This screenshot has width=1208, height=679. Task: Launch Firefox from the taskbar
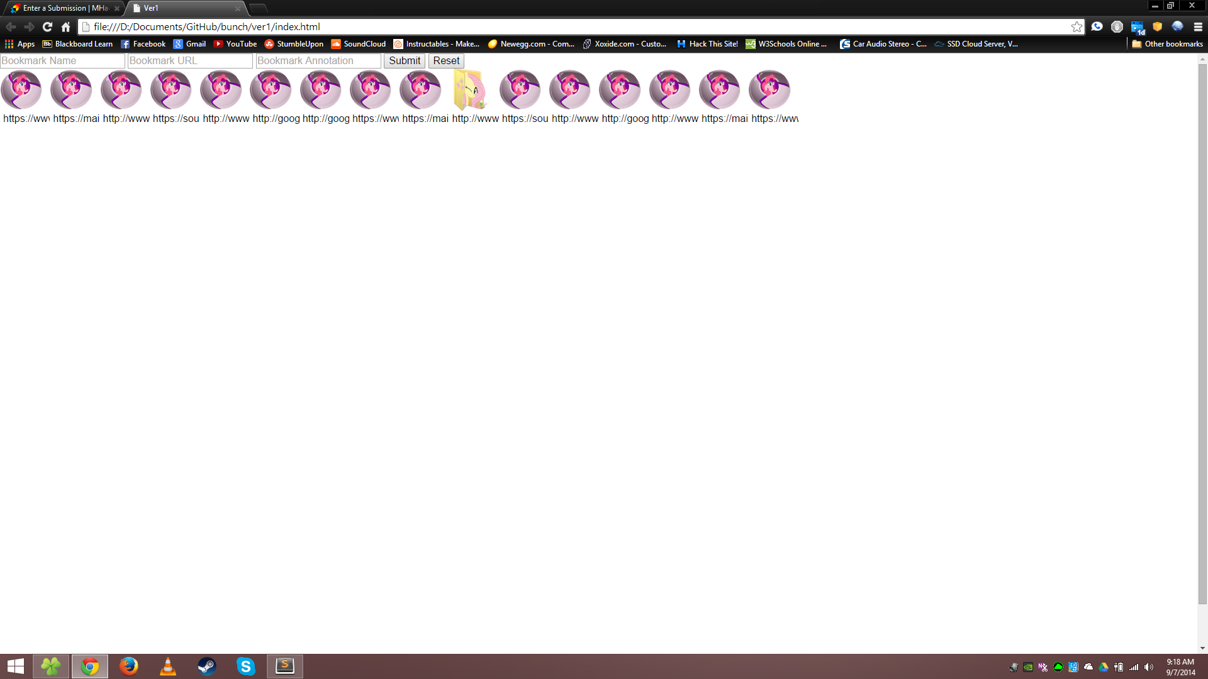click(128, 666)
